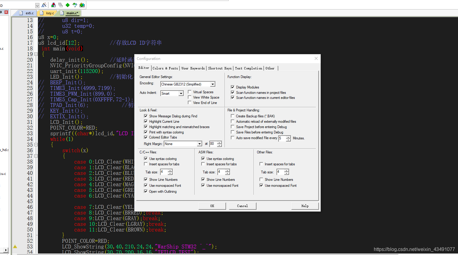Screen dimensions: 458x255
Task: Toggle Print with syntax coloring
Action: pyautogui.click(x=146, y=132)
